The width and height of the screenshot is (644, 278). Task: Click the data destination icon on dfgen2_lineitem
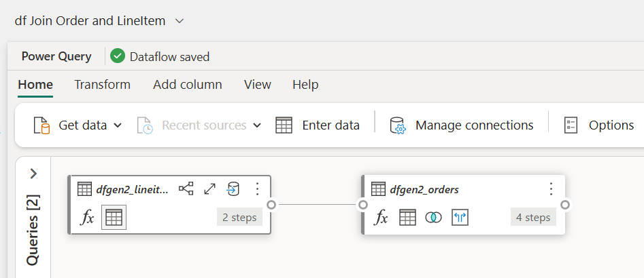233,188
